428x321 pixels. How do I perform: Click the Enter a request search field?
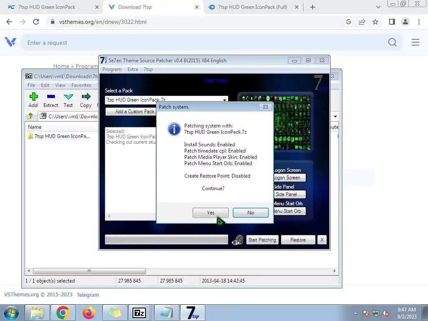205,43
